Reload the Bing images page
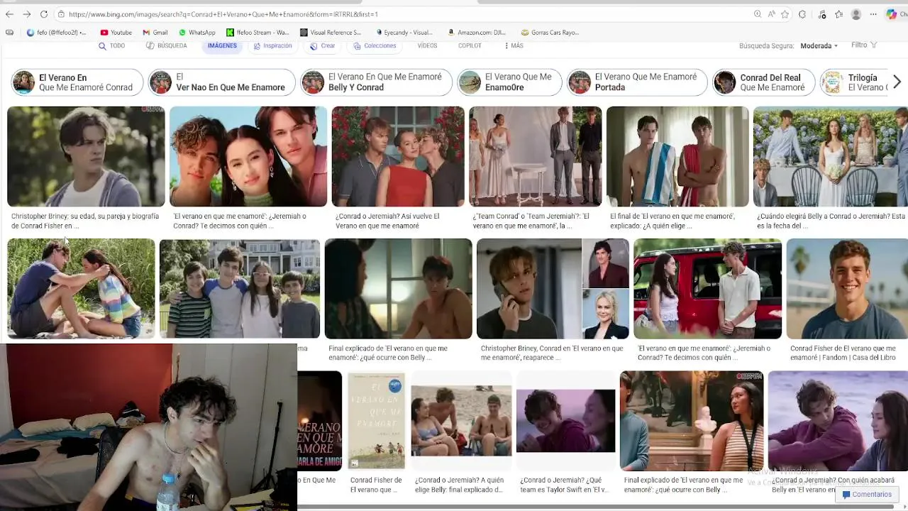Image resolution: width=908 pixels, height=511 pixels. coord(43,14)
